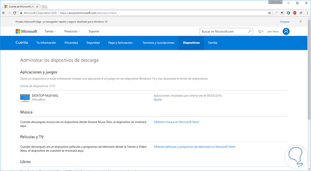Go to the Tu información tab
The width and height of the screenshot is (311, 171).
pyautogui.click(x=46, y=43)
